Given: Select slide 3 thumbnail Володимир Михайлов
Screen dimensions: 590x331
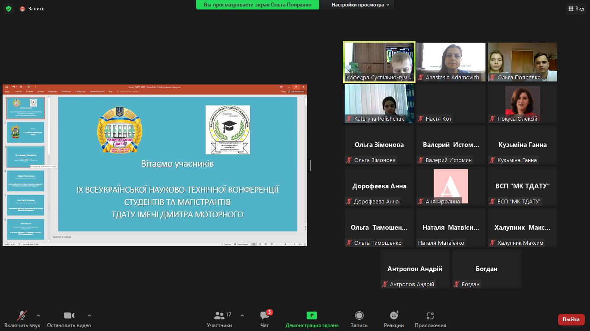Looking at the screenshot, I should (25, 156).
